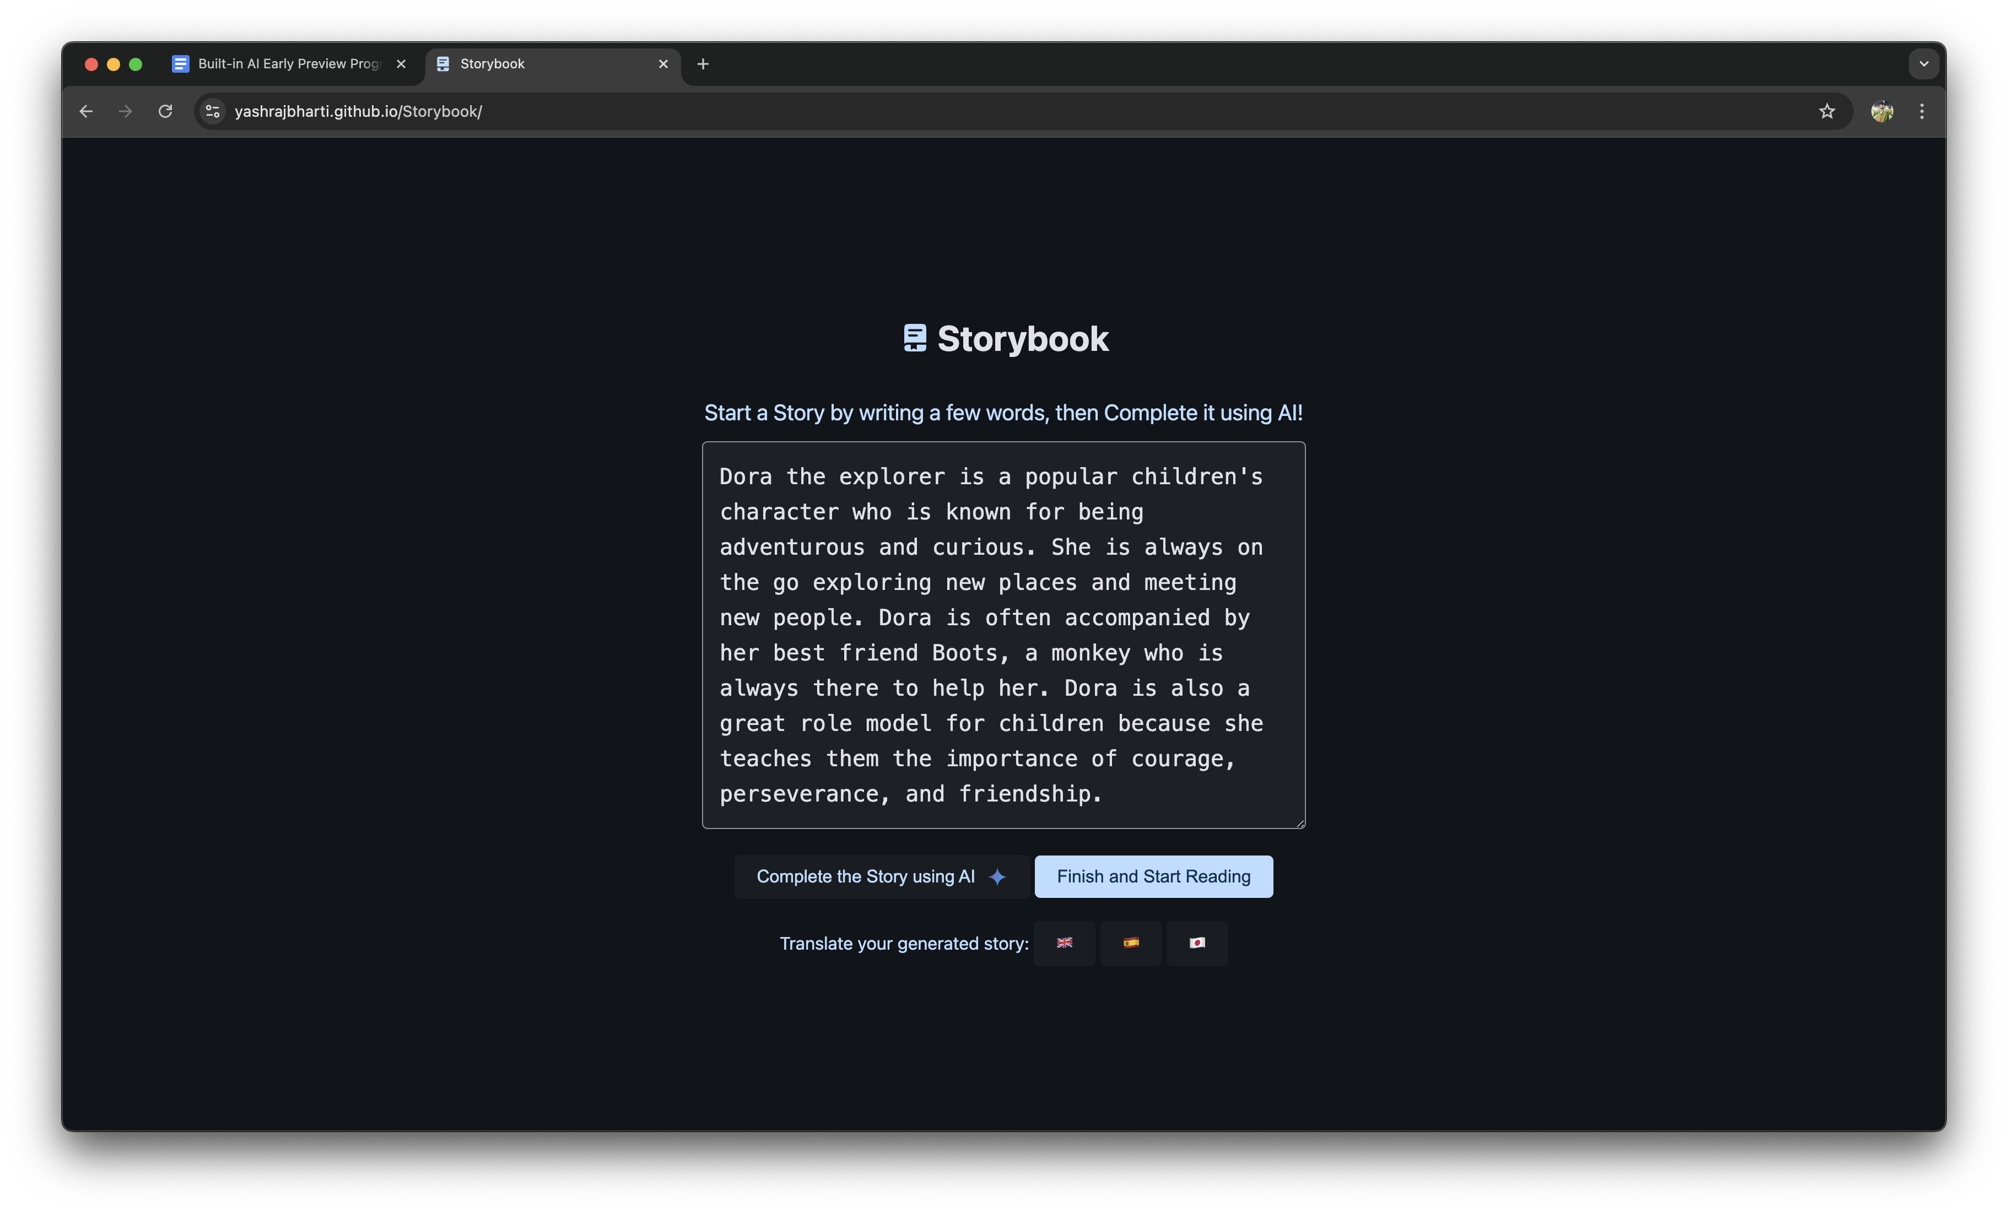Click the Storybook logo icon beside title

(x=914, y=338)
